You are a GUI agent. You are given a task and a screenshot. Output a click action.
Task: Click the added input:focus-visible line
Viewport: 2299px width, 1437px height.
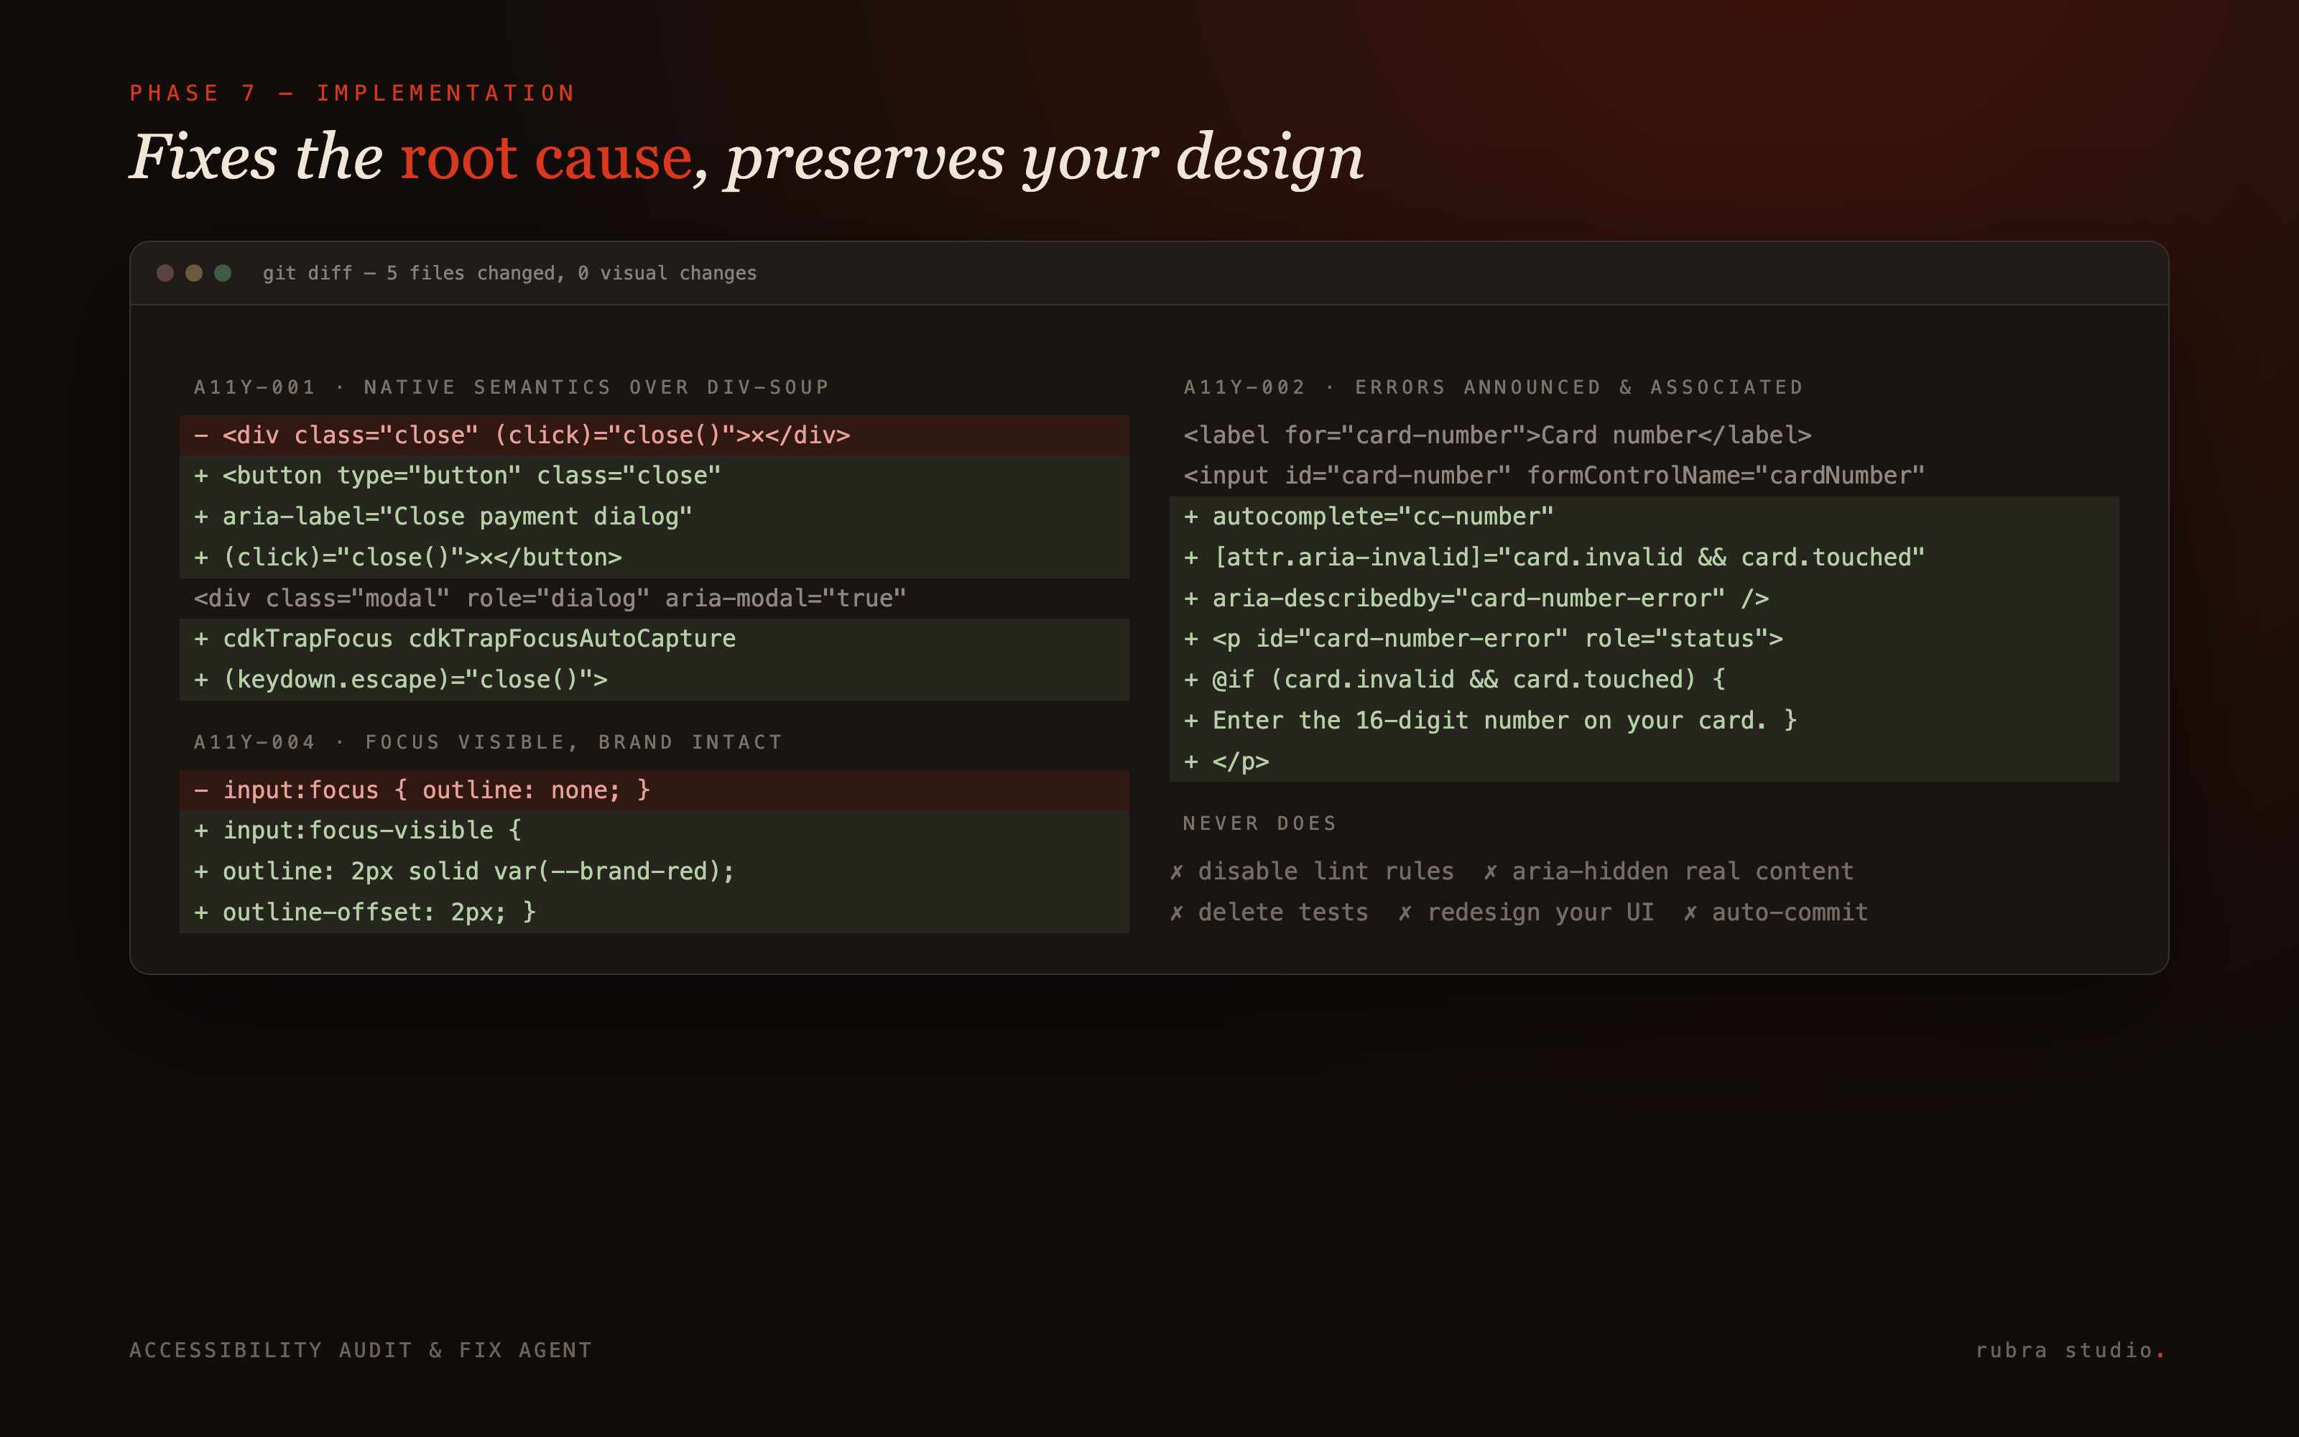654,831
